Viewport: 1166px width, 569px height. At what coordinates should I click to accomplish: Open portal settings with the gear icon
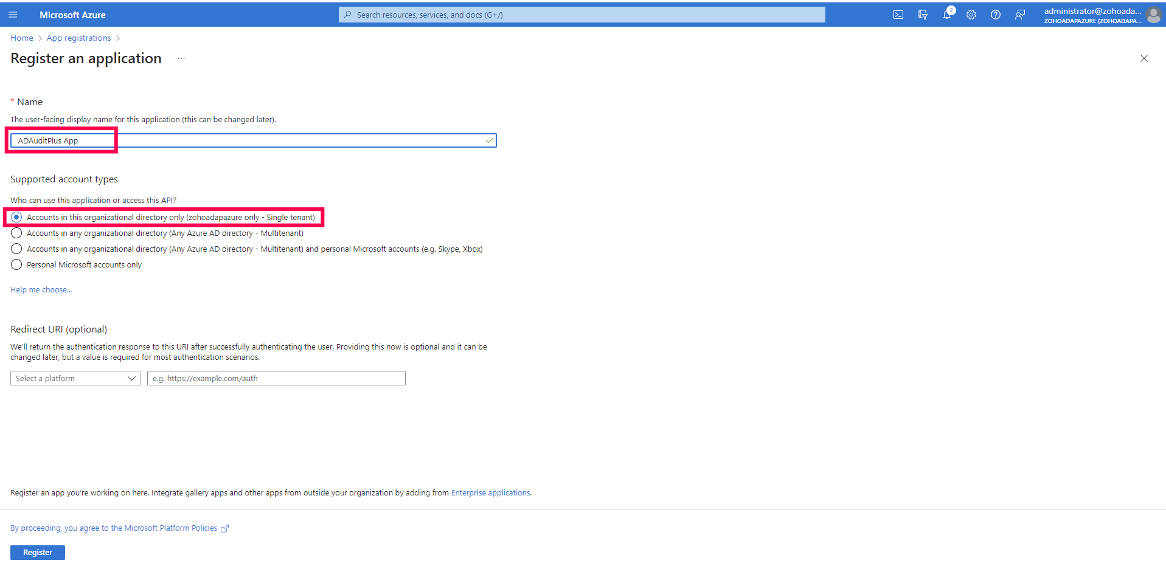coord(971,14)
